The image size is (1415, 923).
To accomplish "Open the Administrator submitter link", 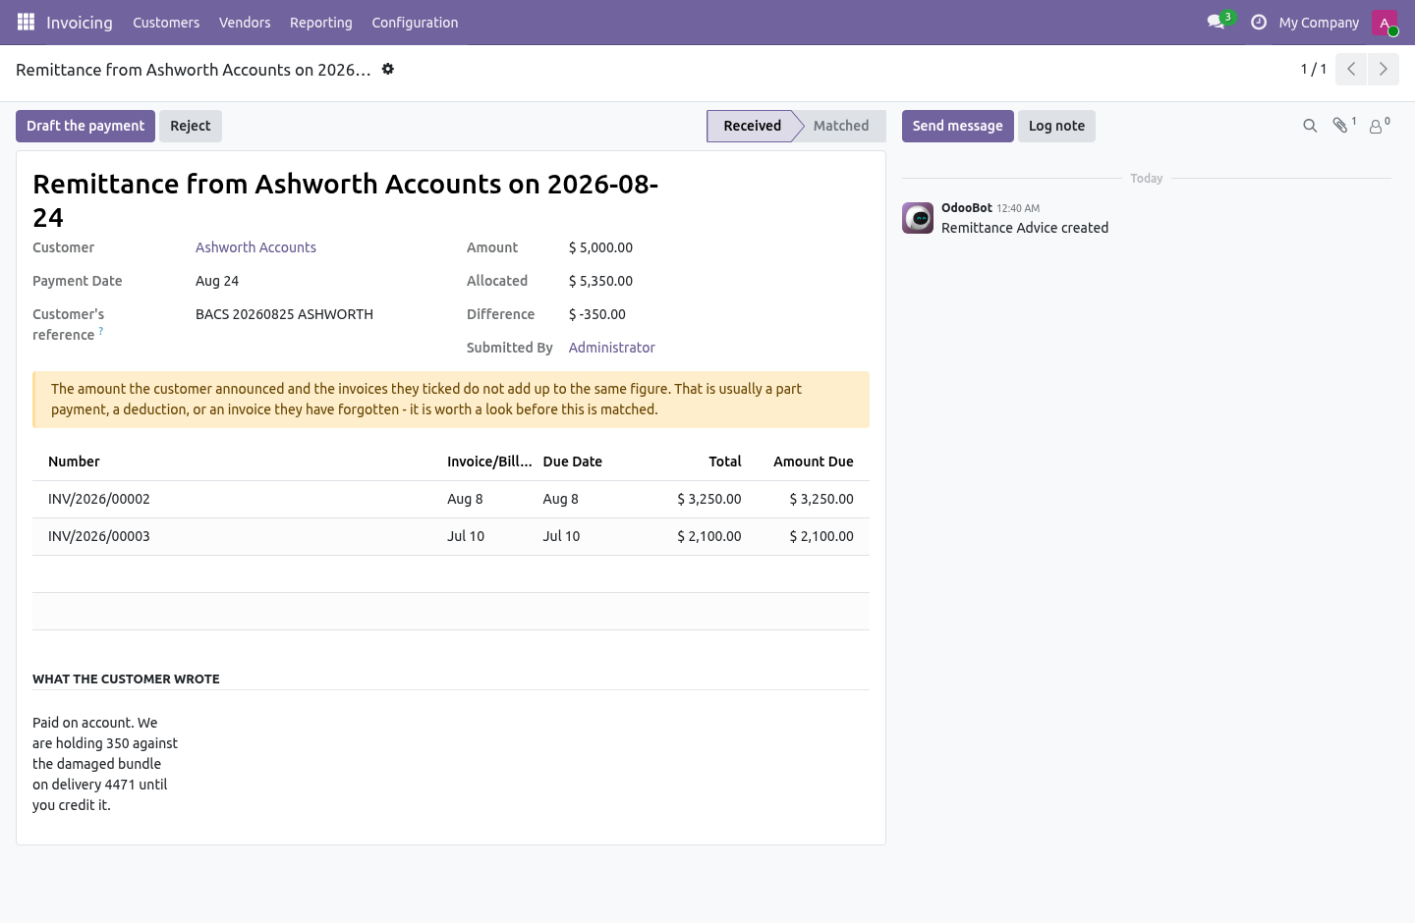I will (x=611, y=348).
